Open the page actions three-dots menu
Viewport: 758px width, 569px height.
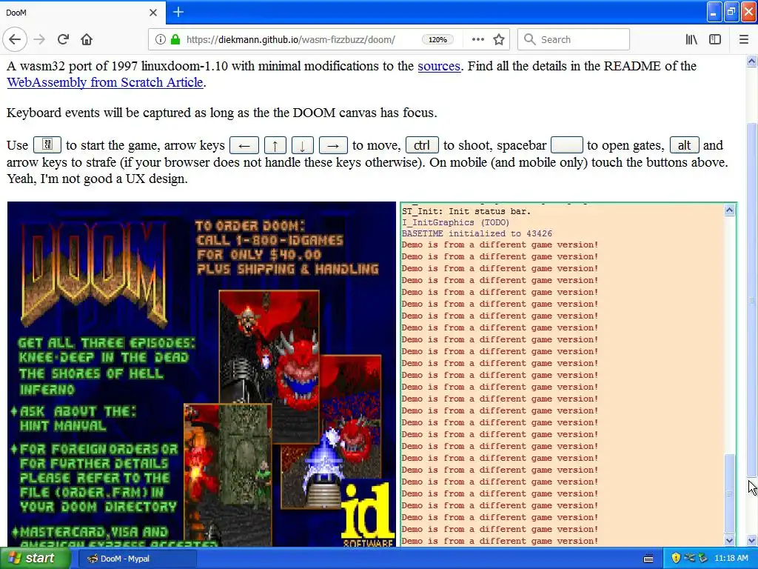click(477, 39)
